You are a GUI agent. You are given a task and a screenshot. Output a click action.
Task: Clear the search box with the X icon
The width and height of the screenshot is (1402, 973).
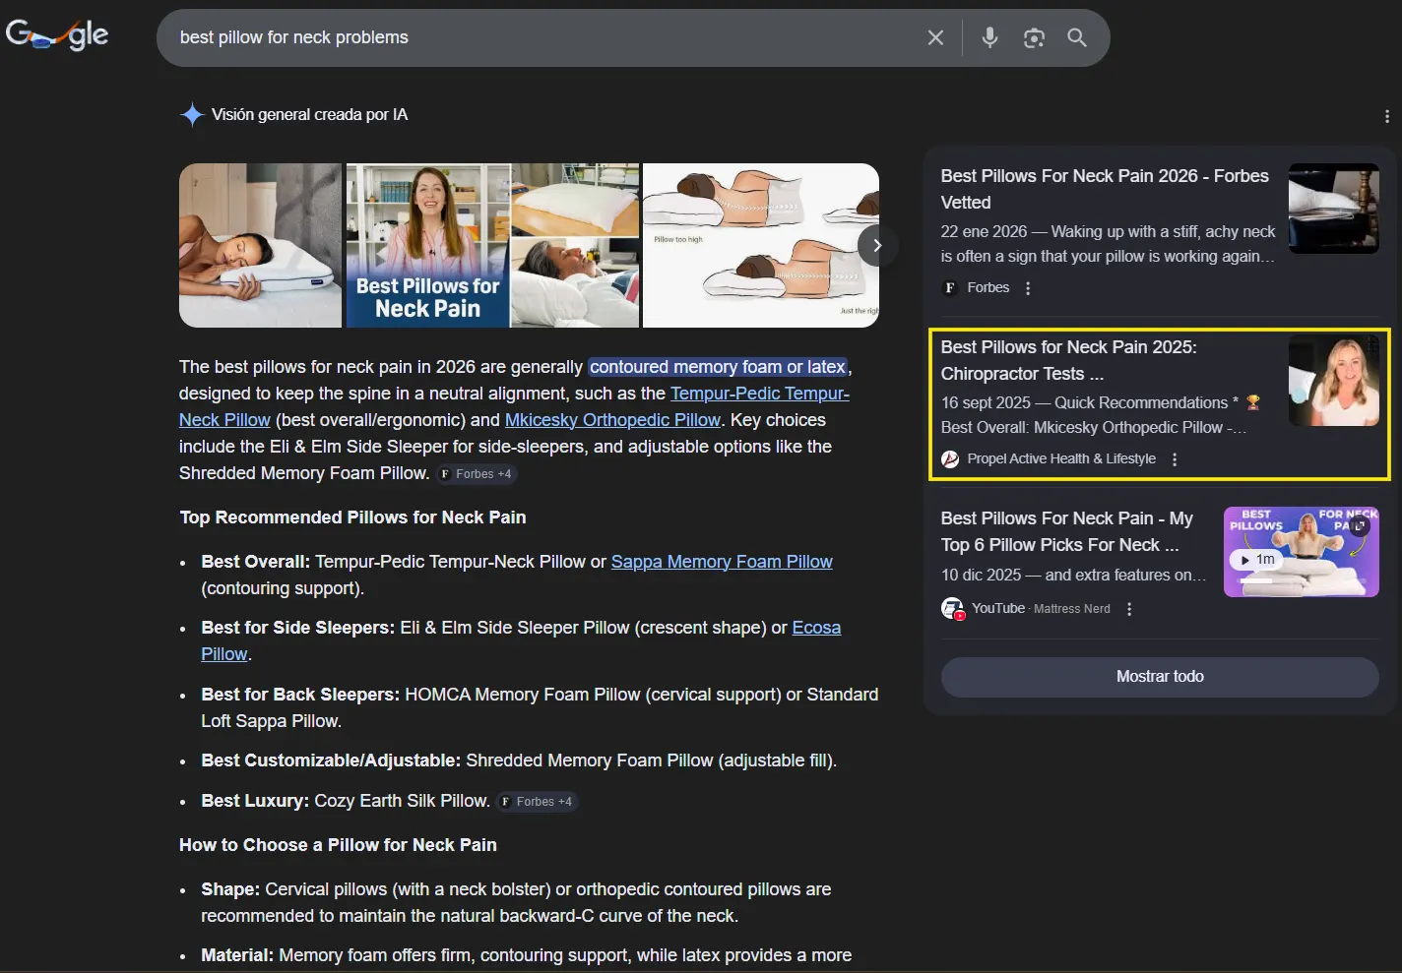(x=935, y=37)
